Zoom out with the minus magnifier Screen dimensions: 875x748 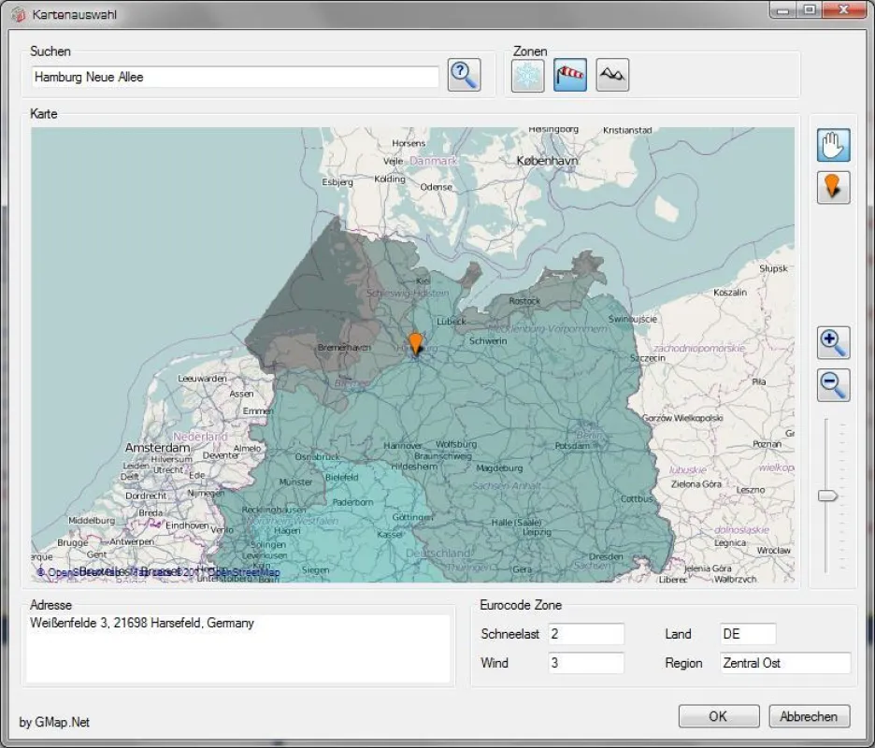point(833,384)
